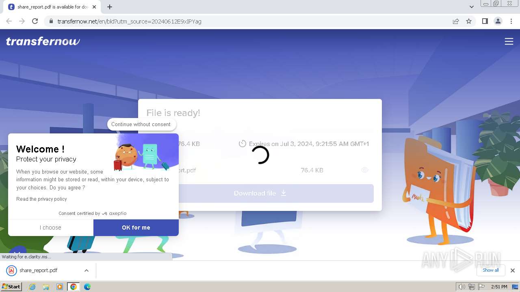The height and width of the screenshot is (292, 520).
Task: Accept cookies with OK for me
Action: click(136, 228)
